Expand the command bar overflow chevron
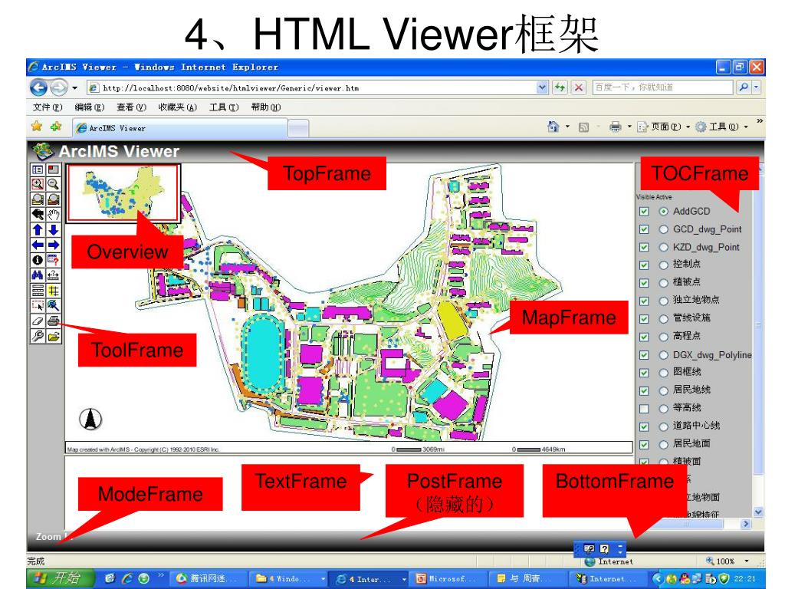Image resolution: width=785 pixels, height=589 pixels. click(x=760, y=120)
